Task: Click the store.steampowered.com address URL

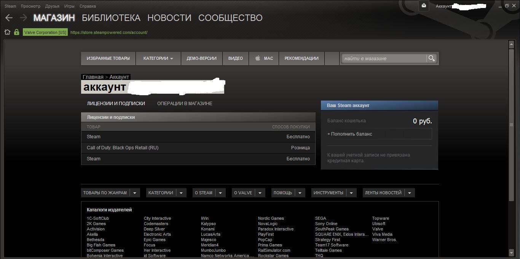Action: point(109,32)
